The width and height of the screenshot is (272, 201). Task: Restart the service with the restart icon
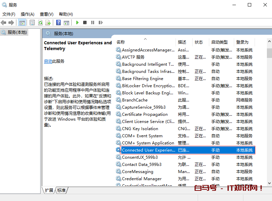click(101, 22)
